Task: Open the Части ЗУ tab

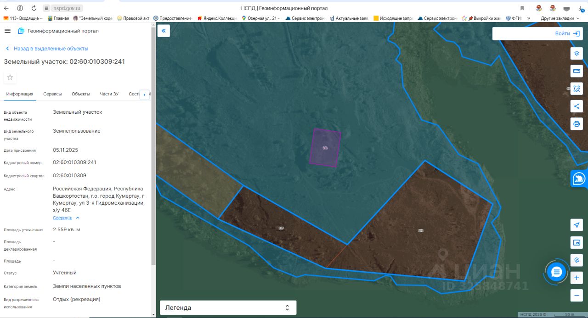Action: click(x=109, y=94)
